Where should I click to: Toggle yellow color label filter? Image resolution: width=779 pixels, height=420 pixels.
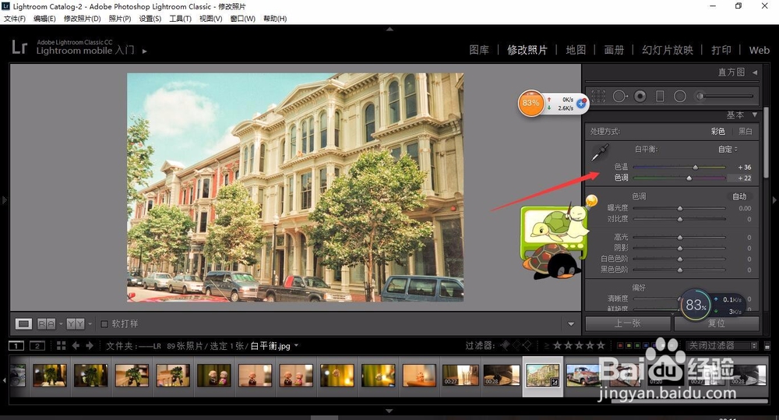629,345
